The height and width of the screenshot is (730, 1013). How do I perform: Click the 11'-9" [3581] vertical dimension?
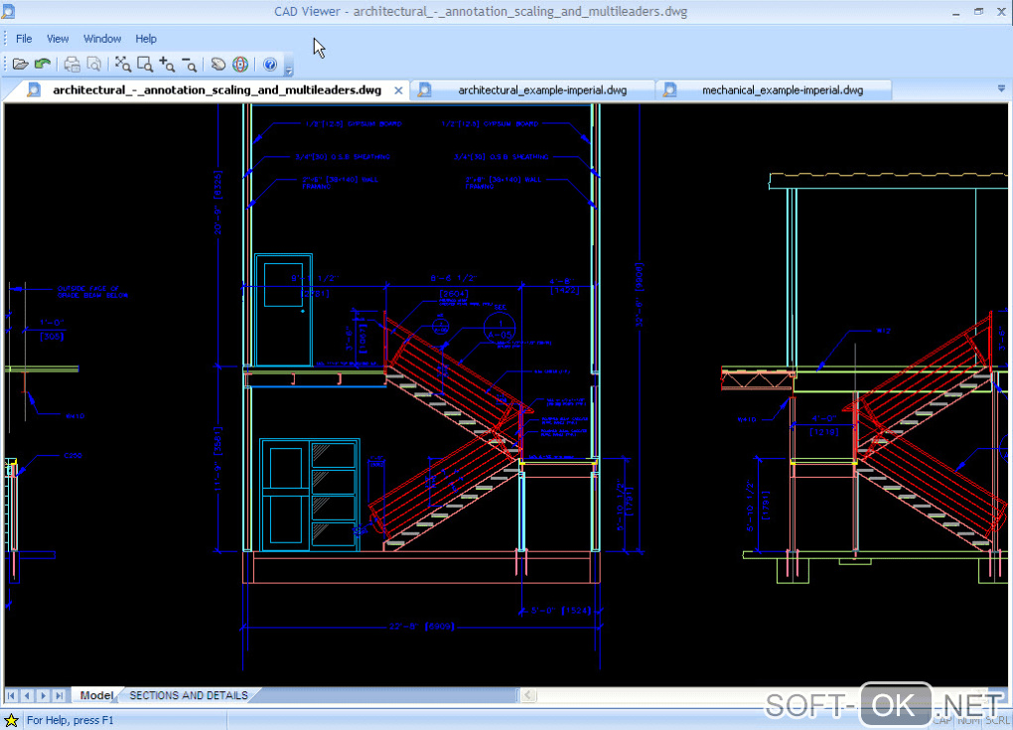(x=217, y=459)
